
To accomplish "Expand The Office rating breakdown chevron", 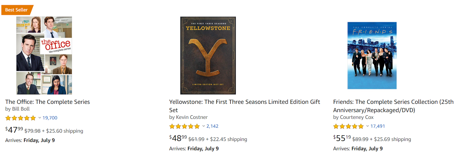I will coord(40,118).
